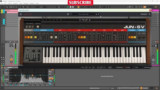Image resolution: width=160 pixels, height=90 pixels.
Task: Load next preset with down arrow
Action: [98, 14]
